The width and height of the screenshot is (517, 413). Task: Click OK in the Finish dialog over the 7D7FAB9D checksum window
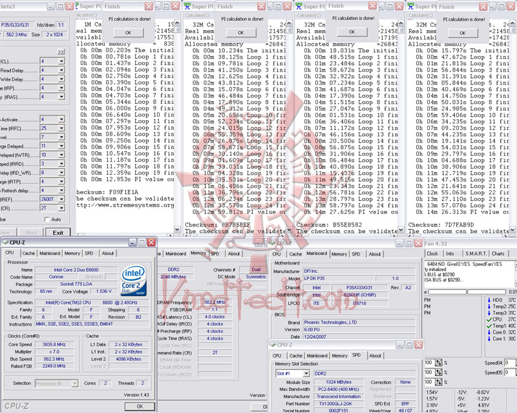pyautogui.click(x=463, y=33)
